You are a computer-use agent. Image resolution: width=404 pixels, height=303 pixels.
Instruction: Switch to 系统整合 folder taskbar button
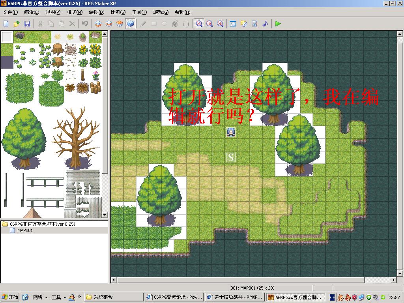pyautogui.click(x=114, y=297)
